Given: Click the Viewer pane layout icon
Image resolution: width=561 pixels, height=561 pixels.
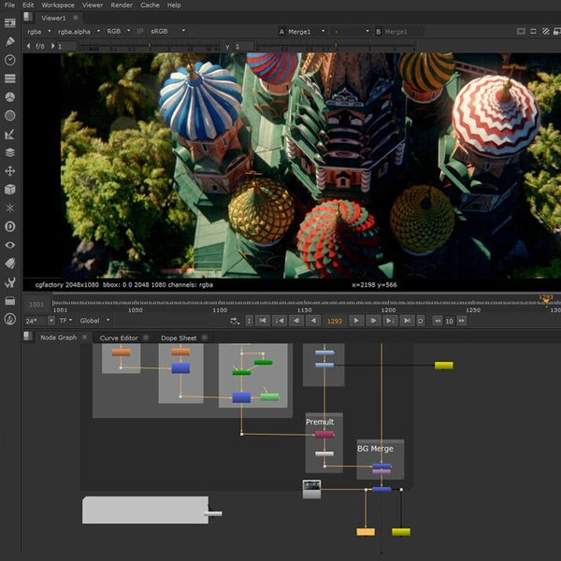Looking at the screenshot, I should point(28,17).
